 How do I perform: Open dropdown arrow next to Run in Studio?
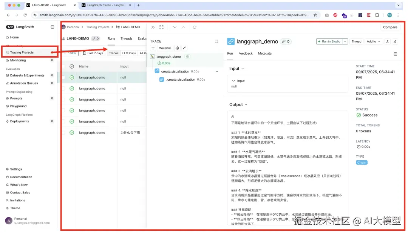point(345,41)
